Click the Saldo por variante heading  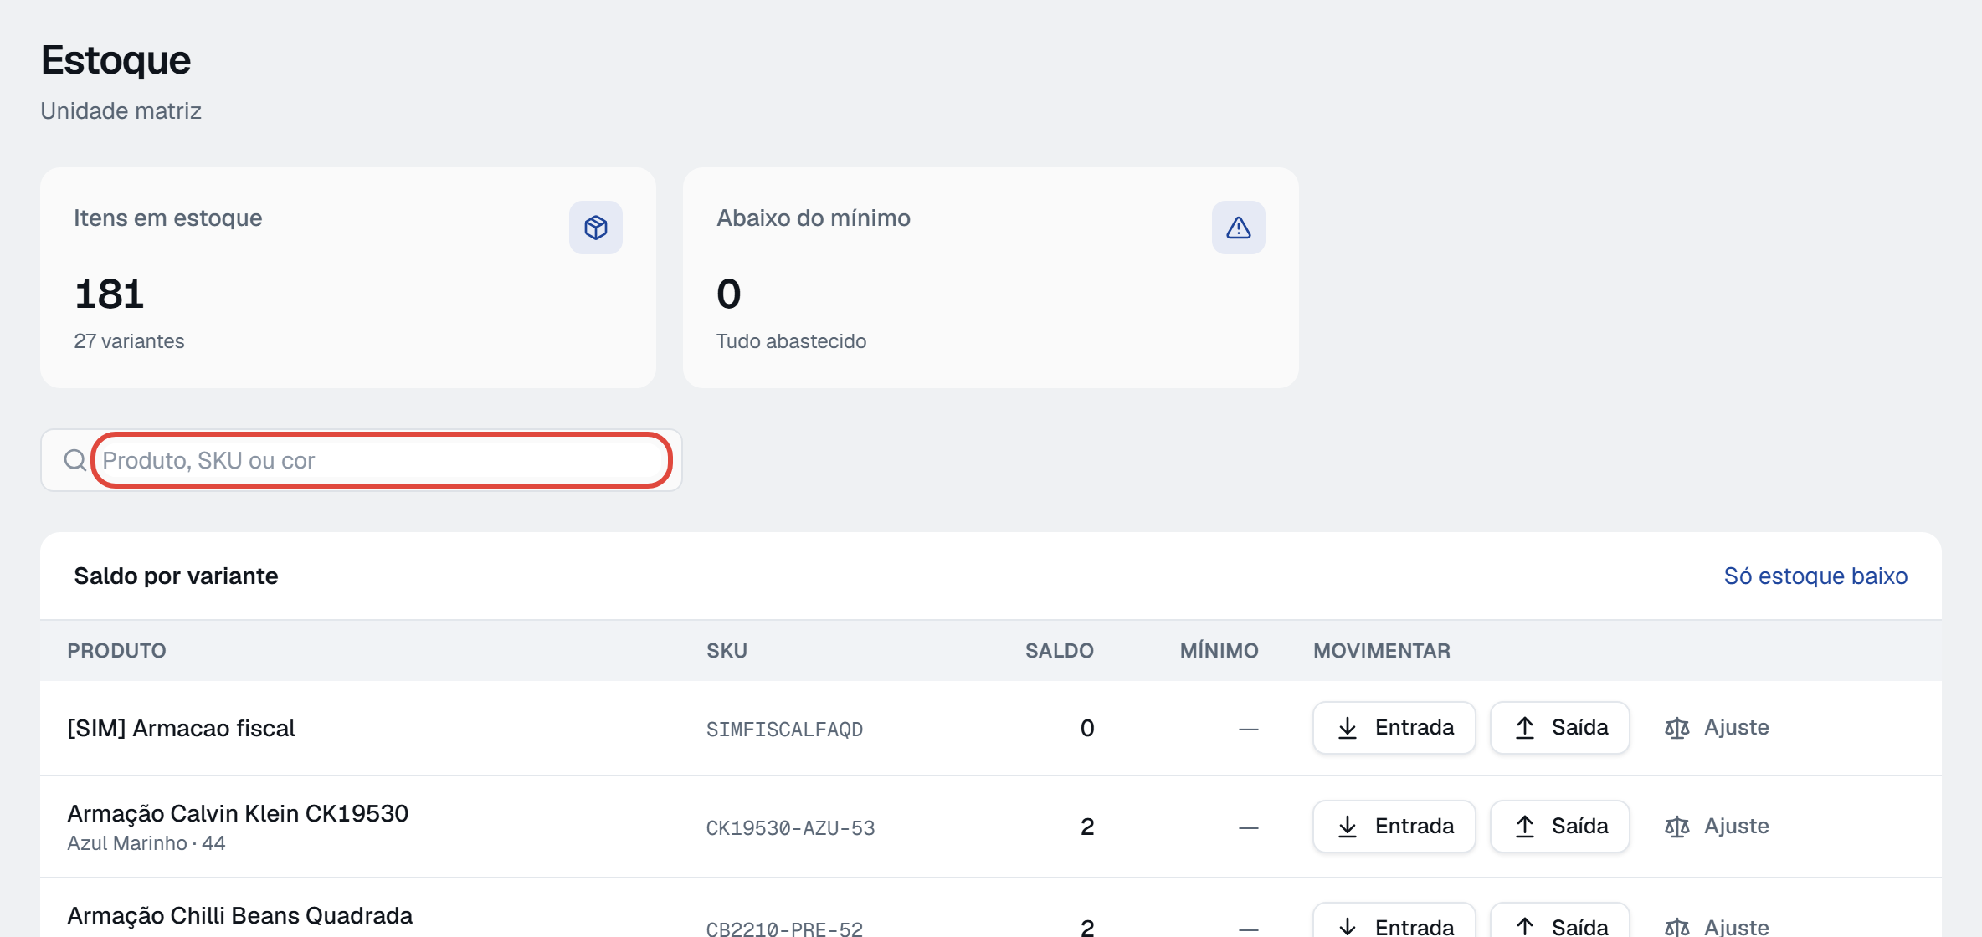(176, 576)
